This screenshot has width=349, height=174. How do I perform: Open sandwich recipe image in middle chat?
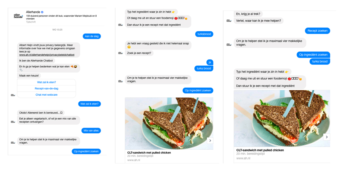169,124
